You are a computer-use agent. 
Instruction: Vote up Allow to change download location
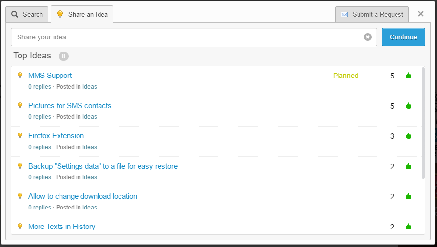pyautogui.click(x=408, y=196)
